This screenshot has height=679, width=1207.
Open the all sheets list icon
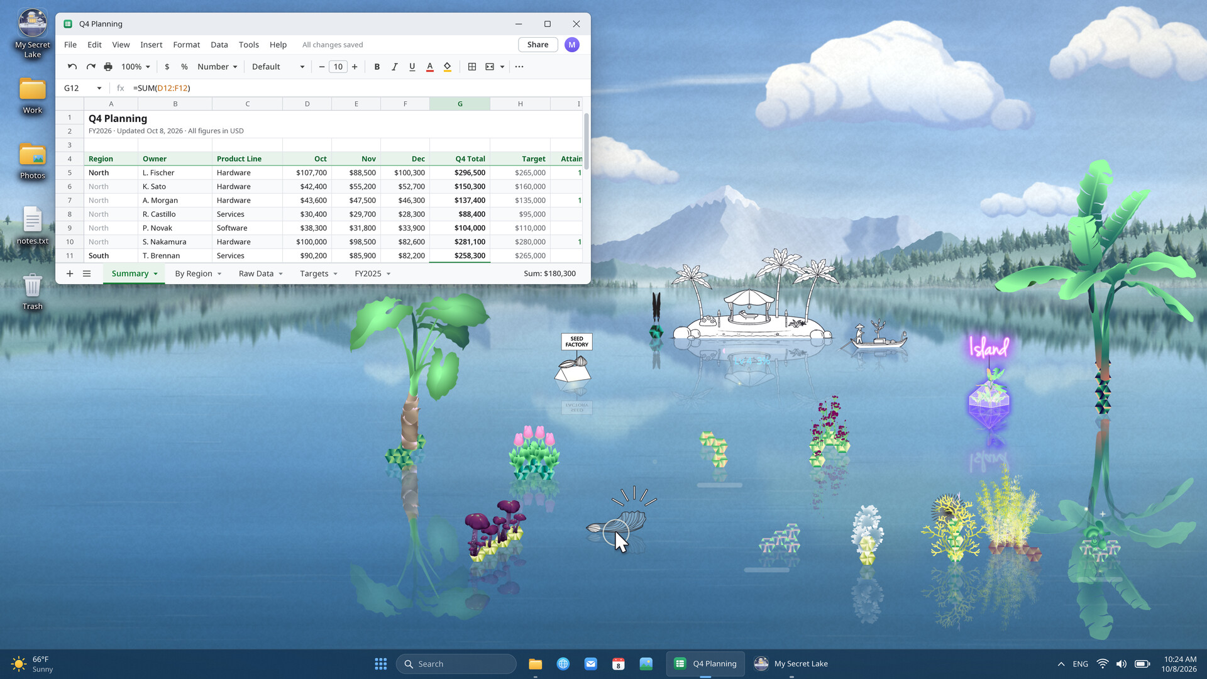(87, 273)
